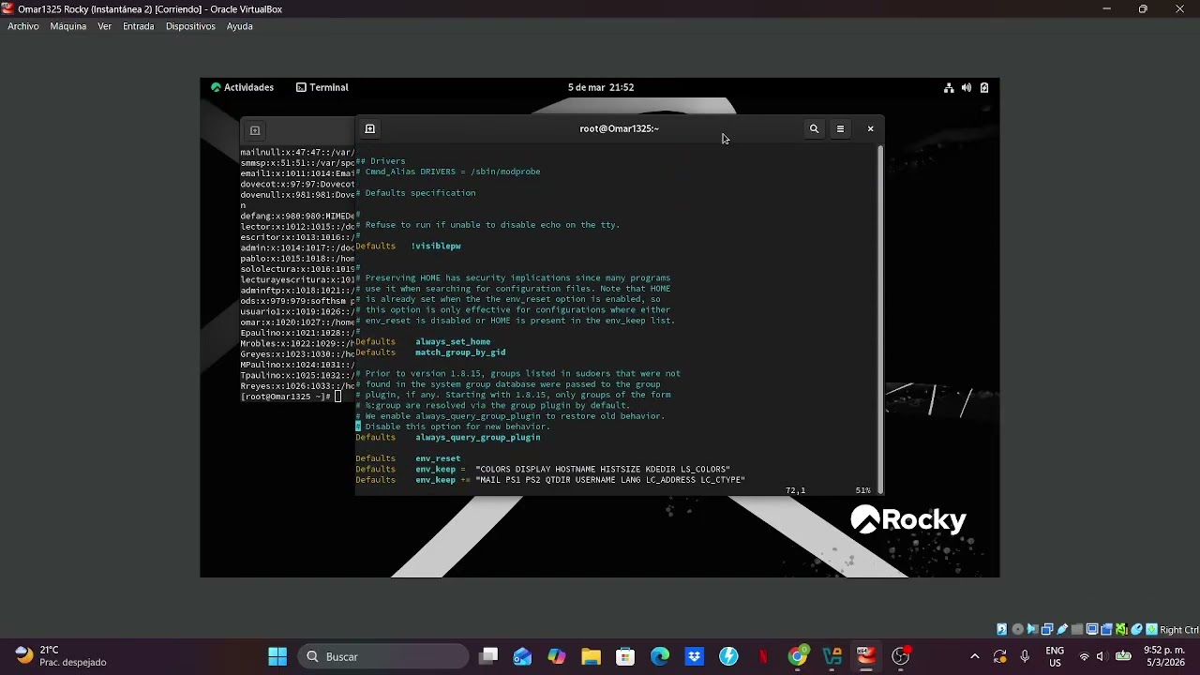This screenshot has width=1200, height=675.
Task: Open the 9:52 p. m. clock calendar
Action: [x=1163, y=656]
